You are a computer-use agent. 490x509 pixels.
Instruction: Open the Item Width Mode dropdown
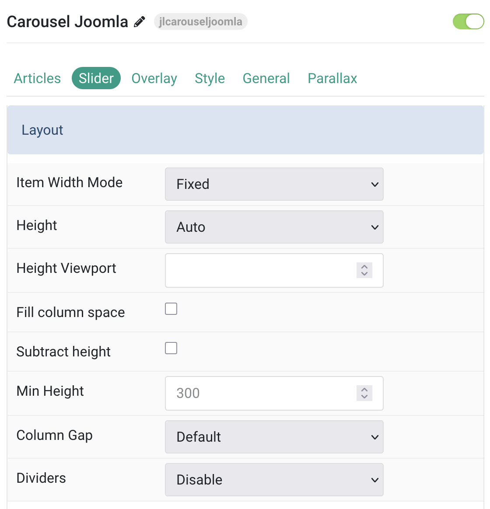pos(274,184)
